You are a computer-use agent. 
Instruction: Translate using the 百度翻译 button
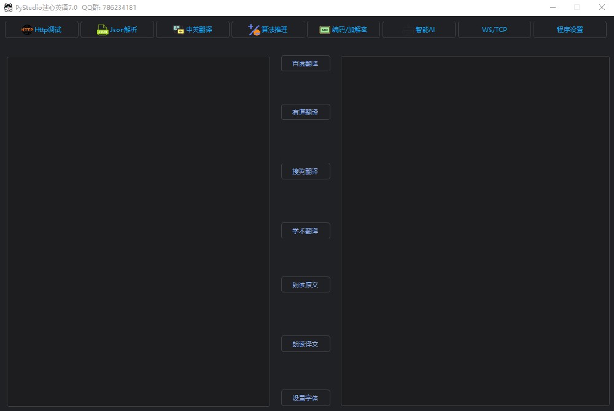(x=305, y=63)
